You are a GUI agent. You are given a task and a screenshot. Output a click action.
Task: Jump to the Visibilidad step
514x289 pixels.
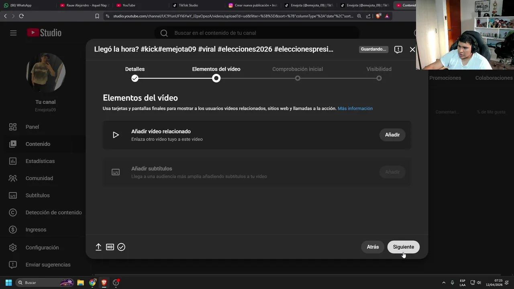point(379,73)
